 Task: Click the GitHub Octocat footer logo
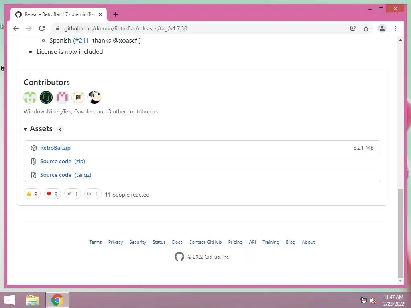click(179, 257)
